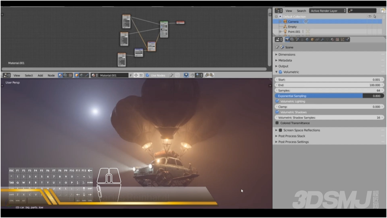Paste nodes from clipboard icon
Screen dimensions: 387x218
click(x=211, y=75)
